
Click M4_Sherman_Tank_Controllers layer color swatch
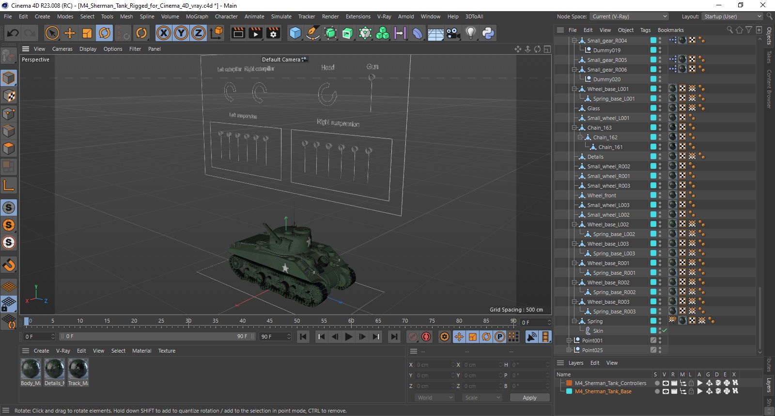coord(569,383)
